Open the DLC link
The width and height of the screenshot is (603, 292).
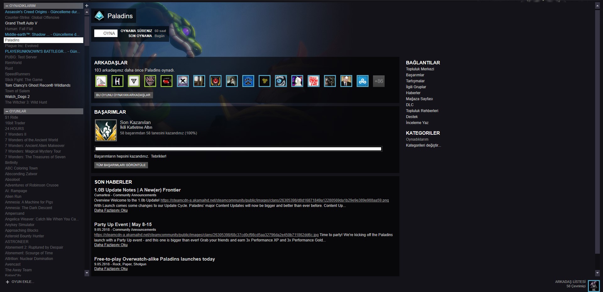pos(410,105)
